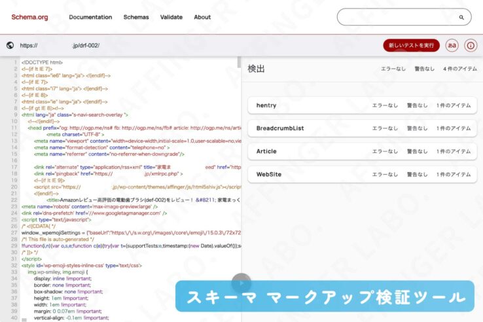
Task: Click the globe icon beside the URL
Action: (10, 45)
